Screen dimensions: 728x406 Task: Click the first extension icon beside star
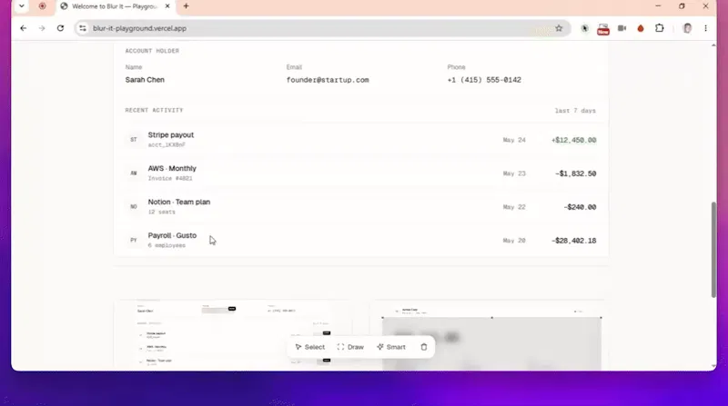click(584, 28)
